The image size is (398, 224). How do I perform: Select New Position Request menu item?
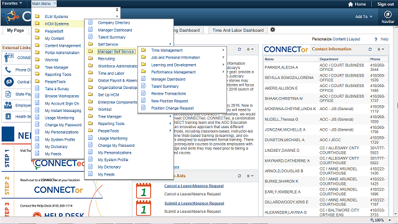(x=170, y=101)
